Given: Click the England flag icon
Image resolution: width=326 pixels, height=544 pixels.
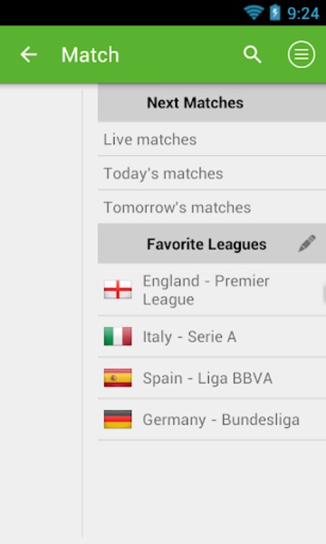Looking at the screenshot, I should [118, 290].
